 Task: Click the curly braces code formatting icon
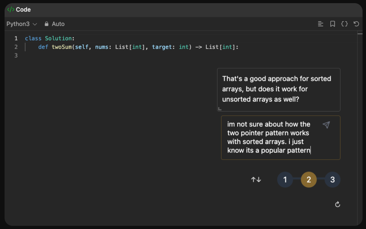344,24
